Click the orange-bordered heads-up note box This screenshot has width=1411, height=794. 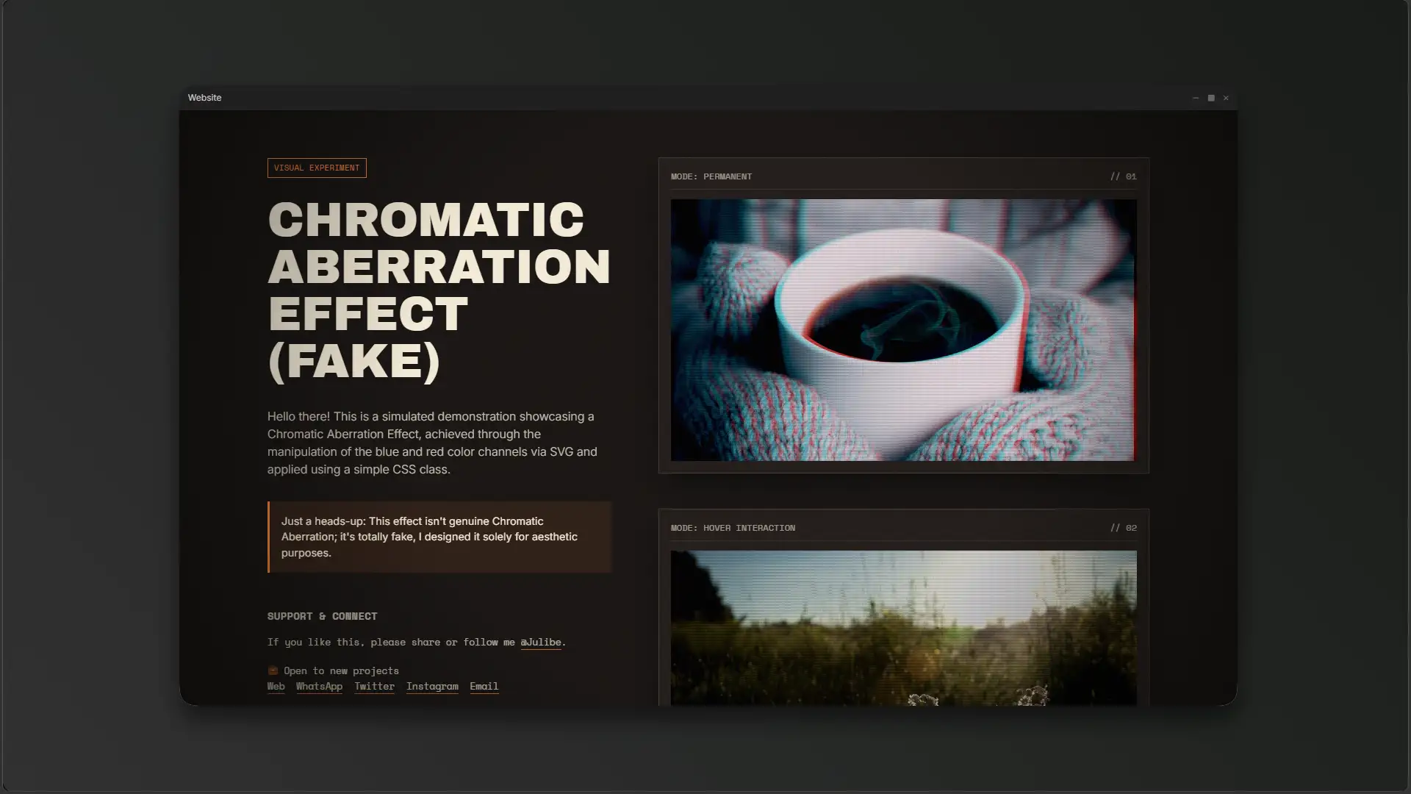(439, 537)
